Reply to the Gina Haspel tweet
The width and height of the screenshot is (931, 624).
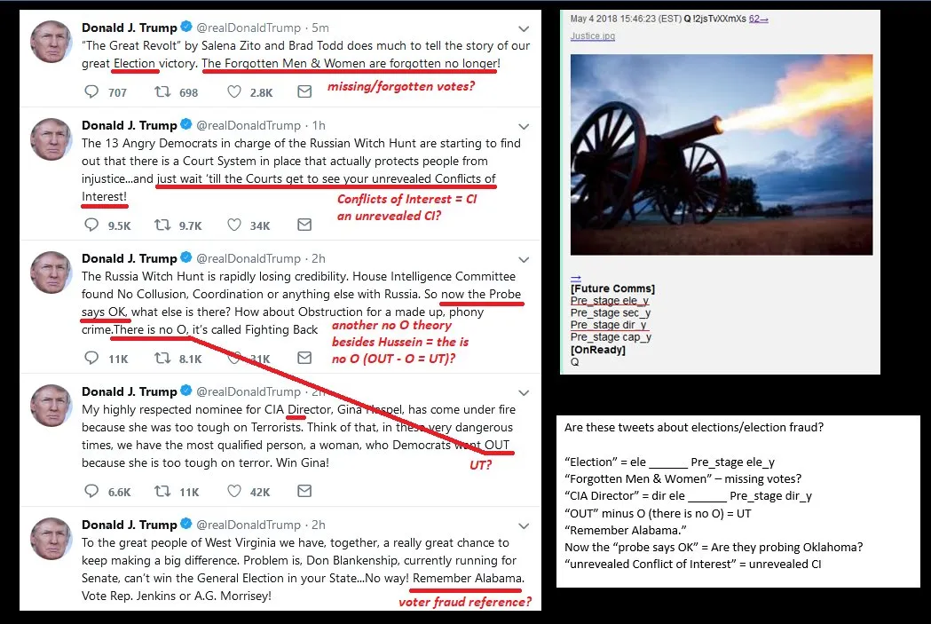(x=91, y=491)
